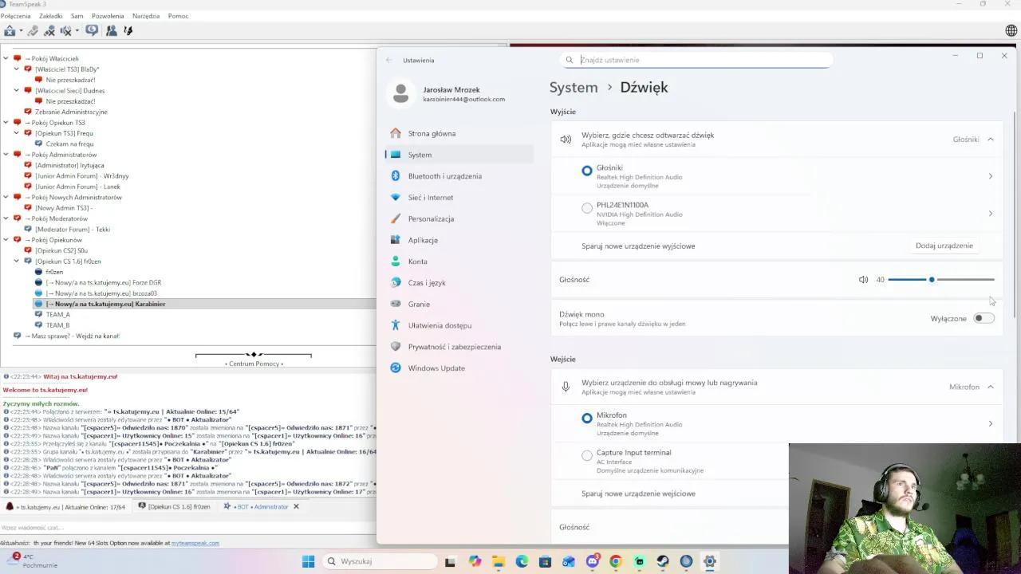This screenshot has height=574, width=1021.
Task: Open Copilot from the taskbar
Action: coord(475,561)
